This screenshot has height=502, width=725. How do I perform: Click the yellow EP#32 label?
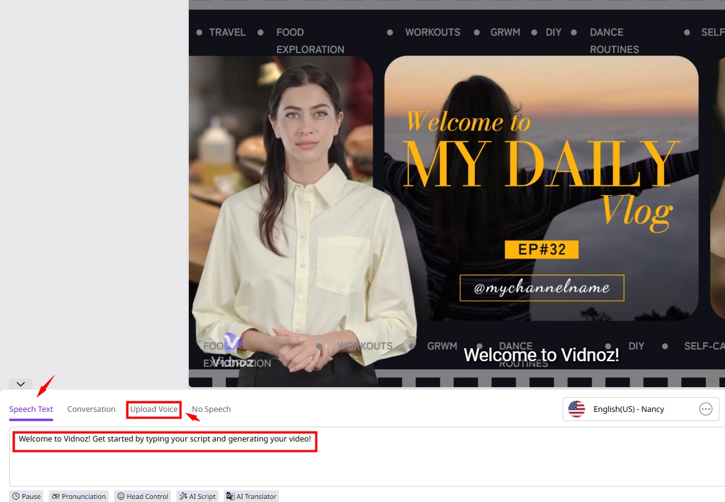pos(541,249)
